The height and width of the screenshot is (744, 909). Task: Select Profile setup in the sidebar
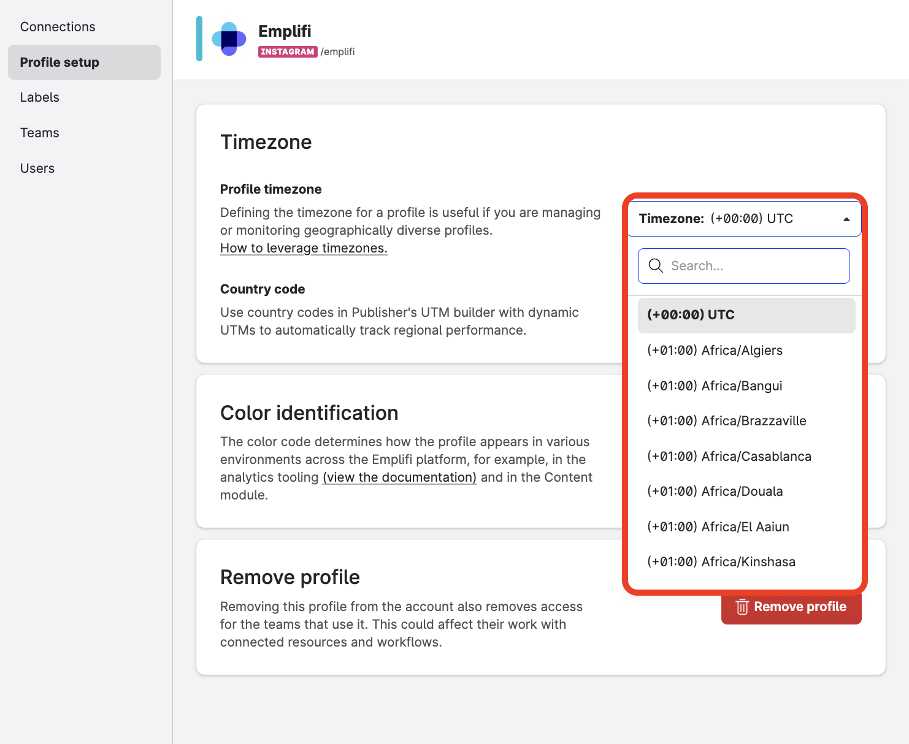pos(84,62)
